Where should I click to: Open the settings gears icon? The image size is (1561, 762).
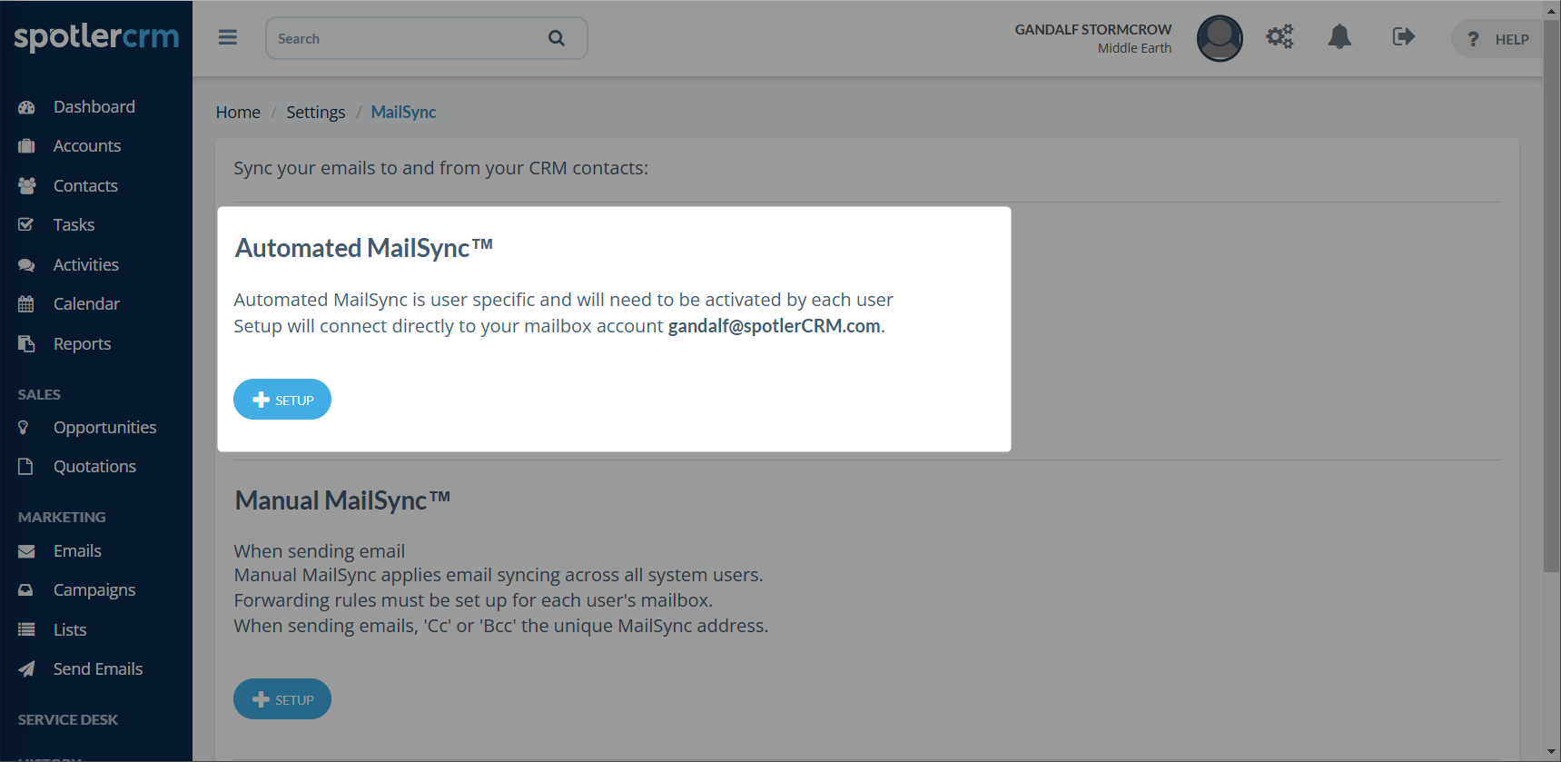click(1279, 36)
